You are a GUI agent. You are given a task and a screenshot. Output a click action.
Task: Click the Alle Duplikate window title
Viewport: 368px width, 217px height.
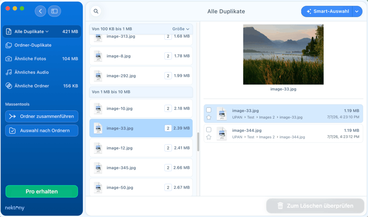[x=226, y=11]
